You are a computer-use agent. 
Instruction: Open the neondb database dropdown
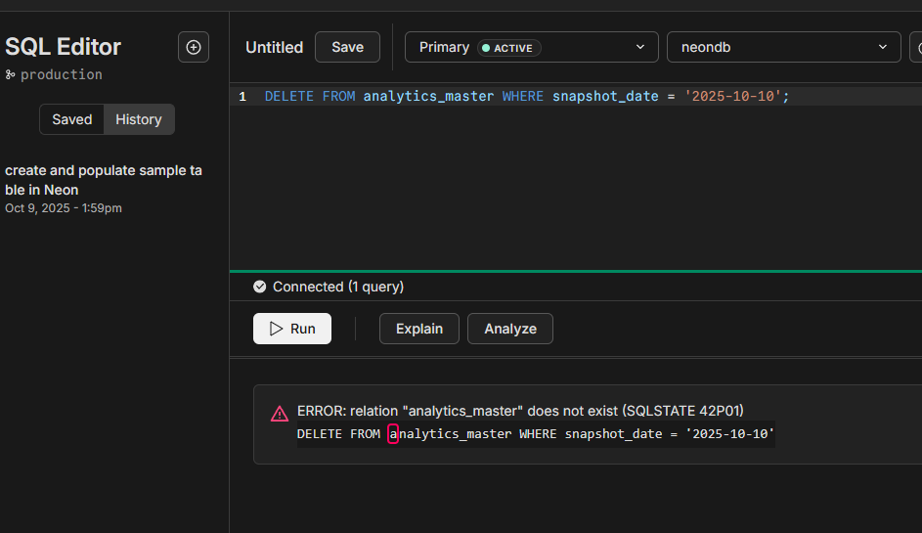point(783,47)
